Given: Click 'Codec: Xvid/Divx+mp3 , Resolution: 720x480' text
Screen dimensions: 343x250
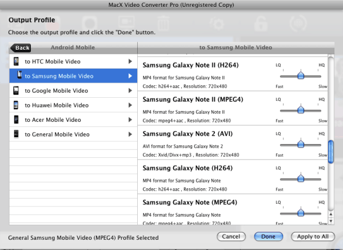Looking at the screenshot, I should tap(191, 155).
